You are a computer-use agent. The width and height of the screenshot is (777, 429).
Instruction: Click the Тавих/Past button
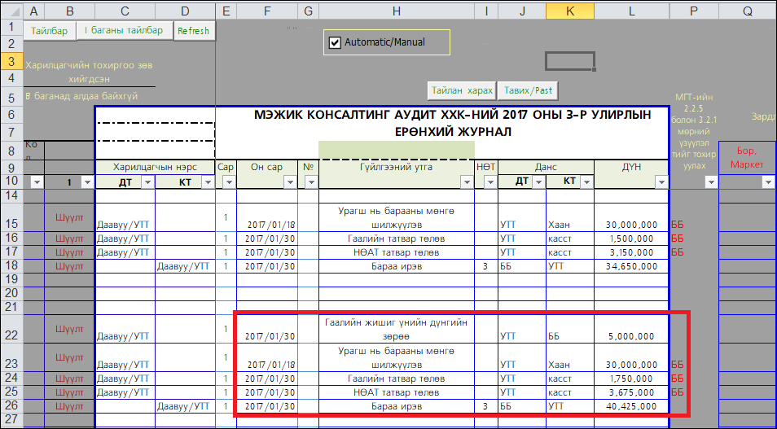pyautogui.click(x=529, y=90)
